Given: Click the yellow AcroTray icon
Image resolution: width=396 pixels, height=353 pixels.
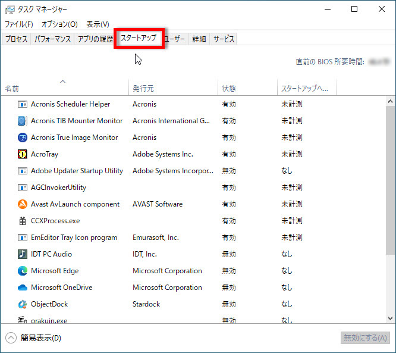Looking at the screenshot, I should pyautogui.click(x=23, y=154).
